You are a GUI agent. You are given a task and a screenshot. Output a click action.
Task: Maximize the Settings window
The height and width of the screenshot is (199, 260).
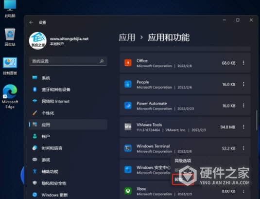[x=238, y=20]
